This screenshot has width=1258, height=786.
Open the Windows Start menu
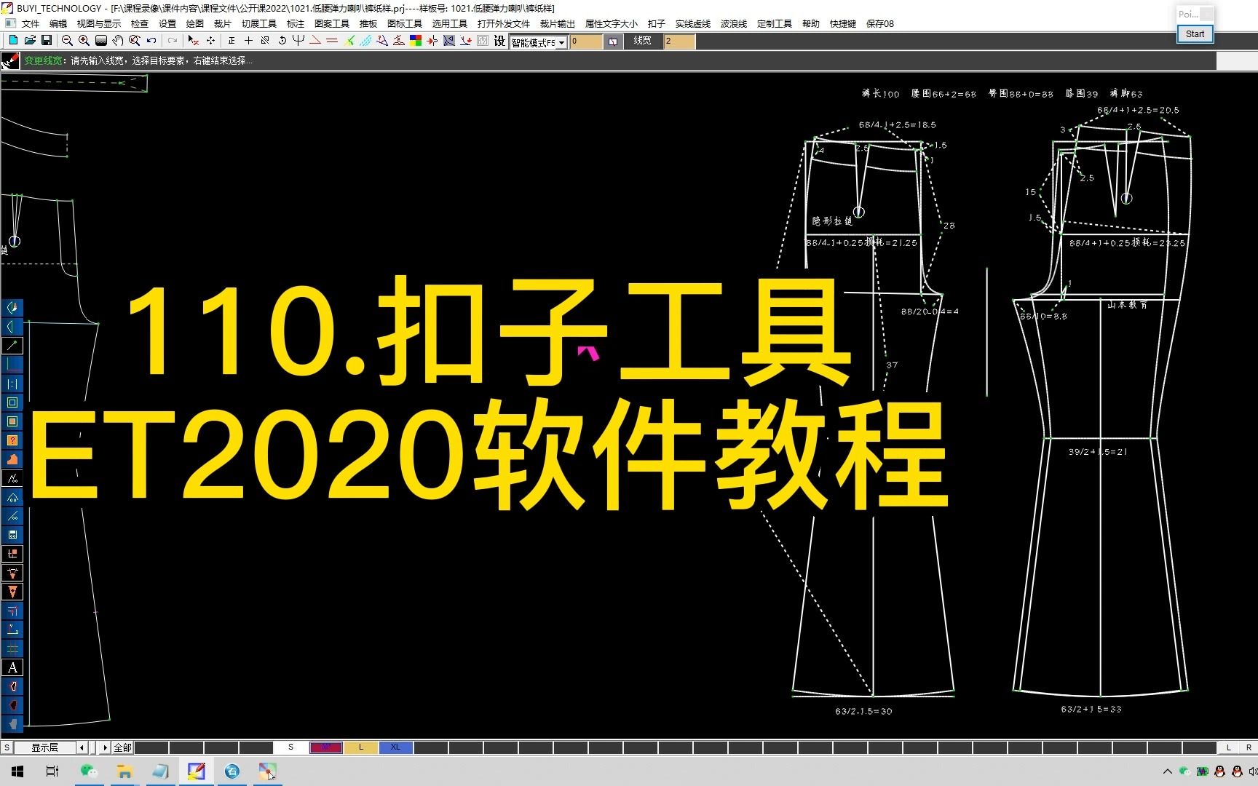pos(17,771)
